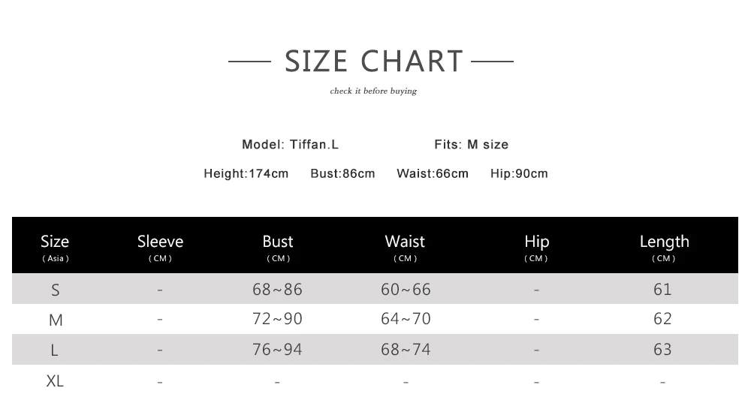751x397 pixels.
Task: Click the length value 61 for S
Action: tap(662, 289)
